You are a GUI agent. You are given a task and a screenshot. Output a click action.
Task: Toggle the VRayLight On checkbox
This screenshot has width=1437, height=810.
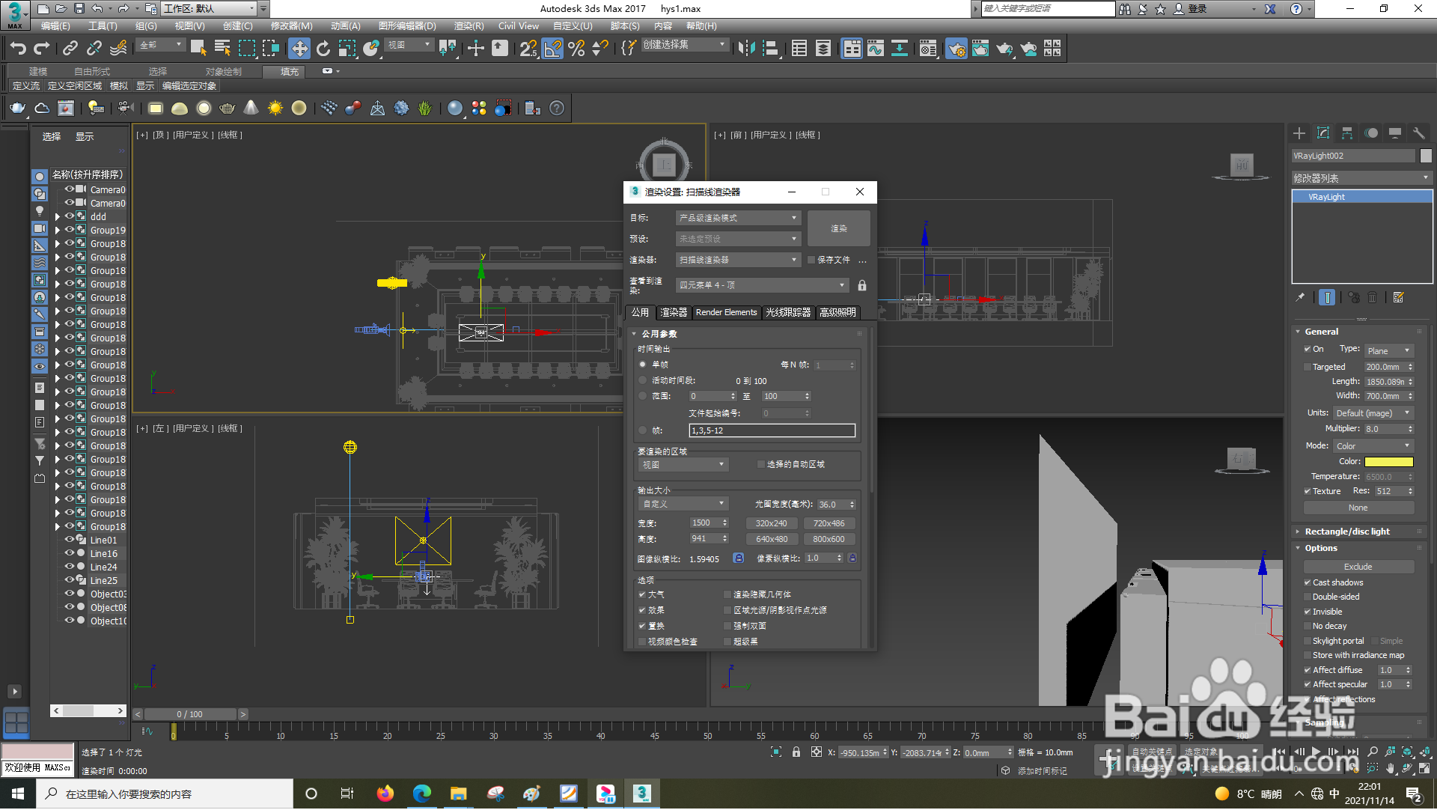(x=1307, y=350)
